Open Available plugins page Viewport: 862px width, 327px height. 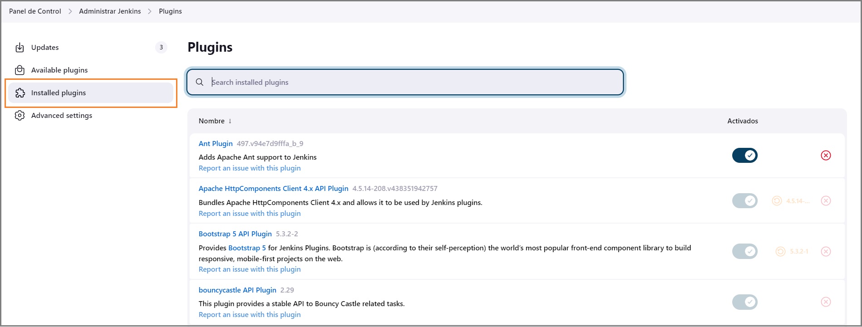91,70
